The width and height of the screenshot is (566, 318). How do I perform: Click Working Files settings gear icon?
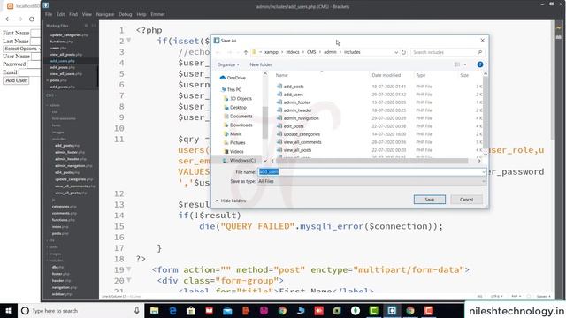tap(87, 26)
